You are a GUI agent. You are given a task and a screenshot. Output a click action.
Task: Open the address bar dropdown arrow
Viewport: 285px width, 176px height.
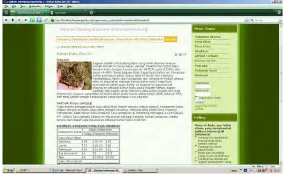(x=246, y=20)
